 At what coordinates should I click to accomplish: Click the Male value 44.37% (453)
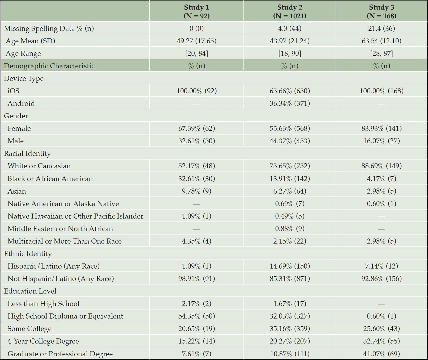(290, 141)
